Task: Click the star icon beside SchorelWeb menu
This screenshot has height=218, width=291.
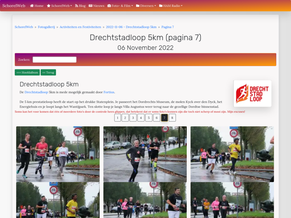Action: click(x=49, y=6)
